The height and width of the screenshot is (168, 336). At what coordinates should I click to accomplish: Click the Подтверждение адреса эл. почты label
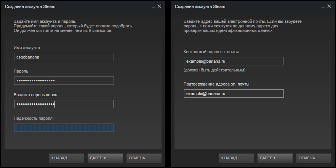point(216,84)
